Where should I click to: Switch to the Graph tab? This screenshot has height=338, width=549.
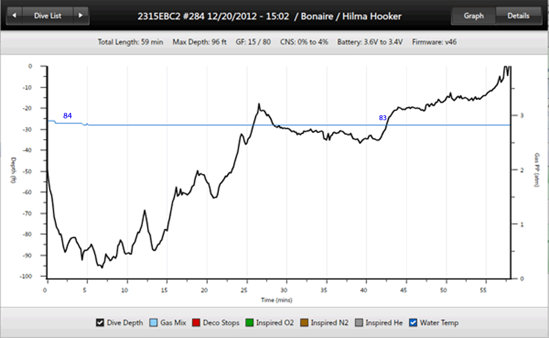(x=473, y=16)
